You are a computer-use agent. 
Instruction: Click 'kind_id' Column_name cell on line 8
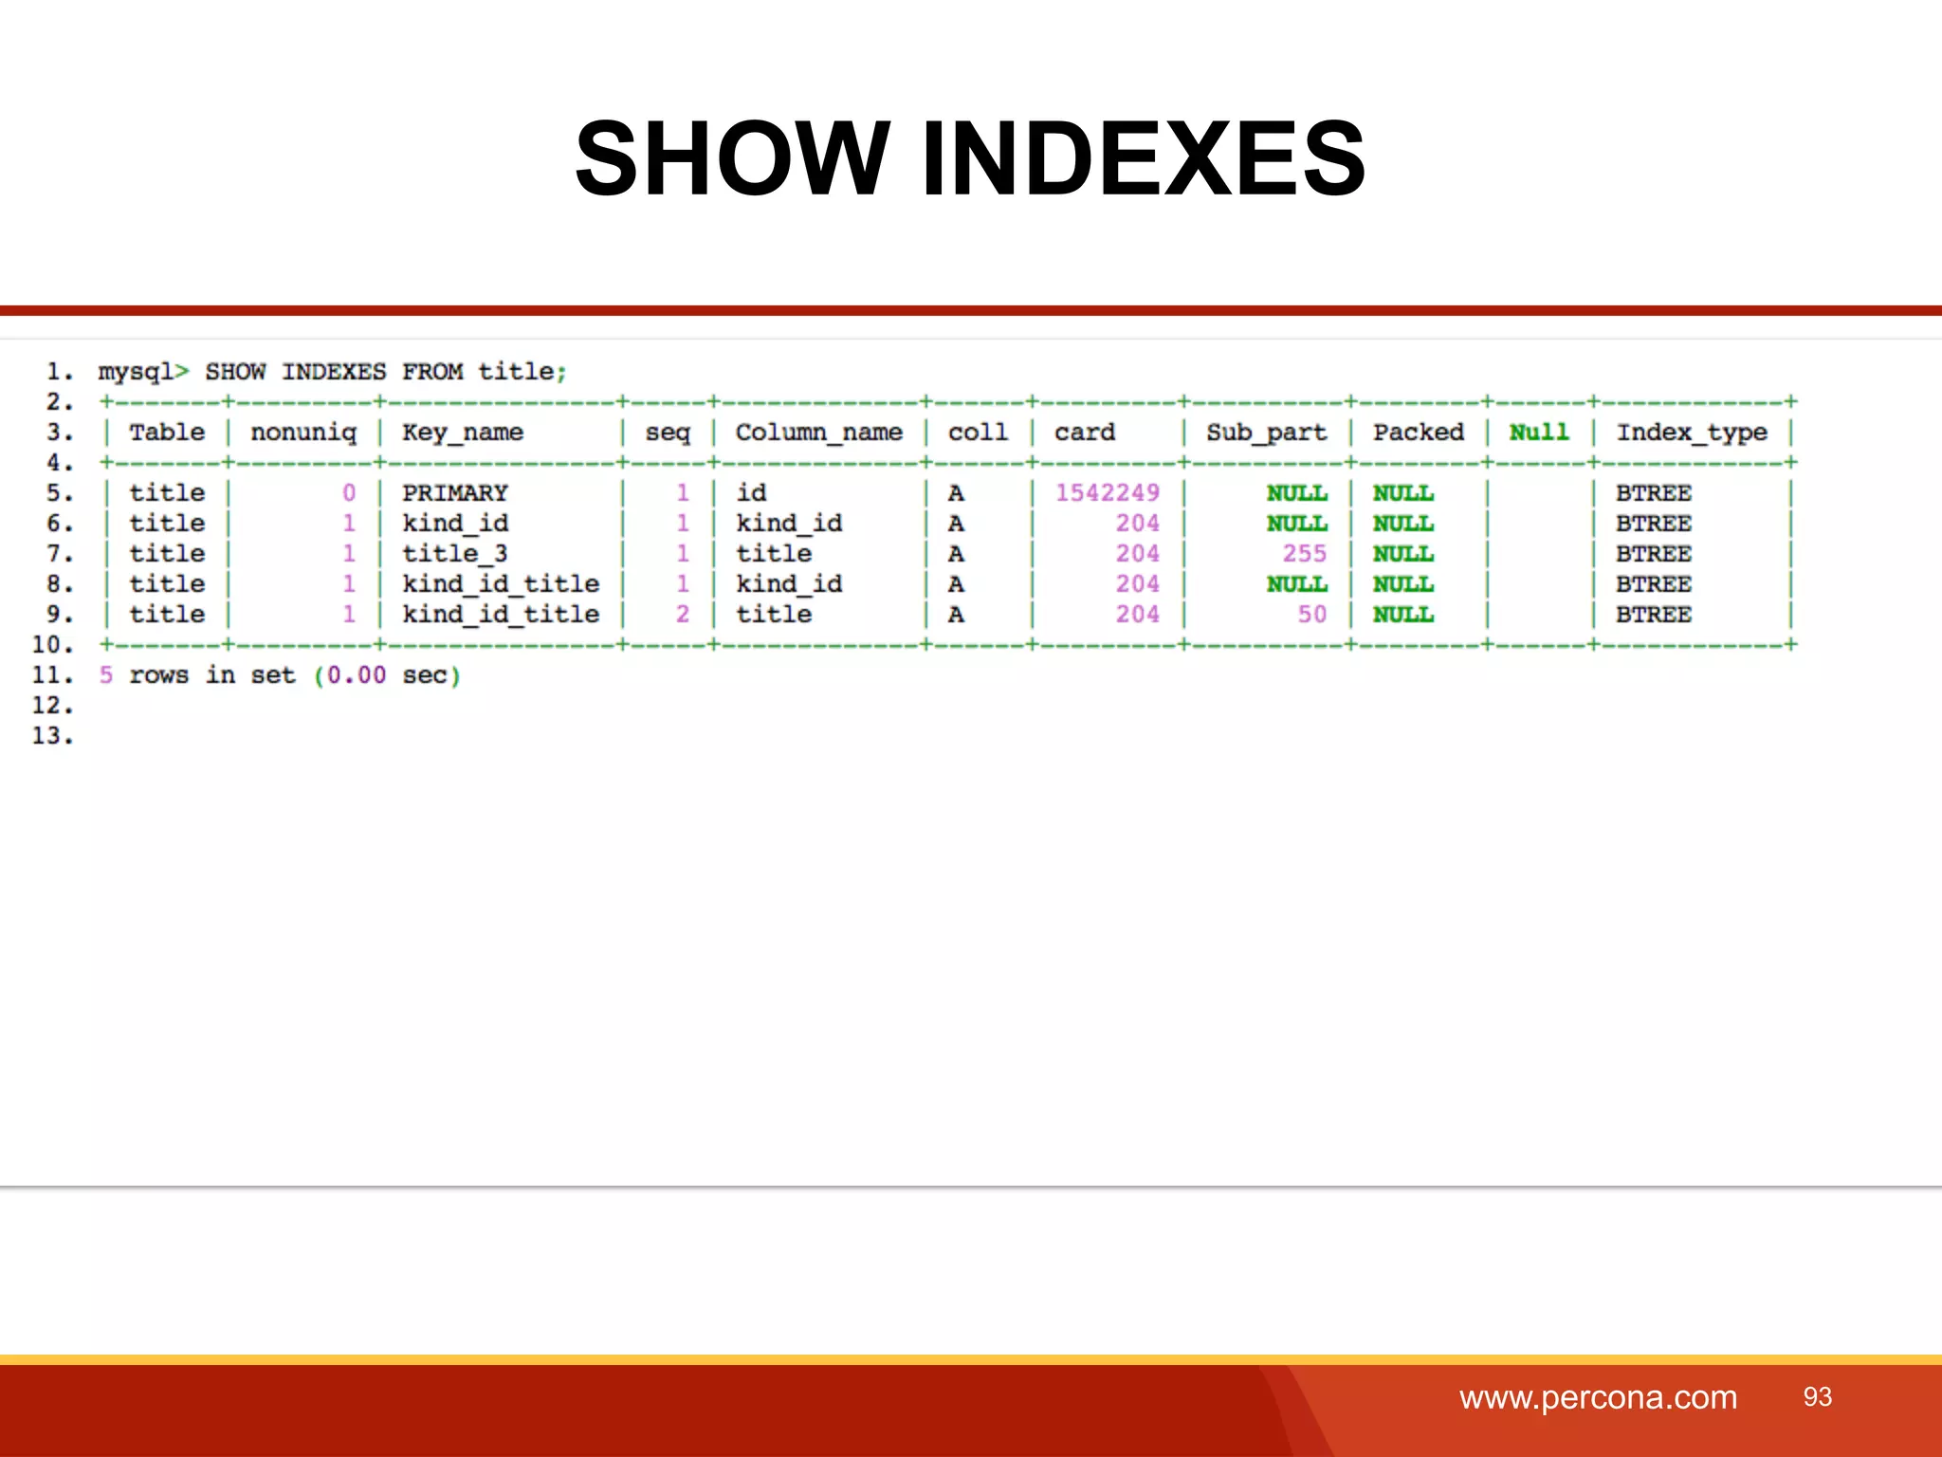(789, 584)
